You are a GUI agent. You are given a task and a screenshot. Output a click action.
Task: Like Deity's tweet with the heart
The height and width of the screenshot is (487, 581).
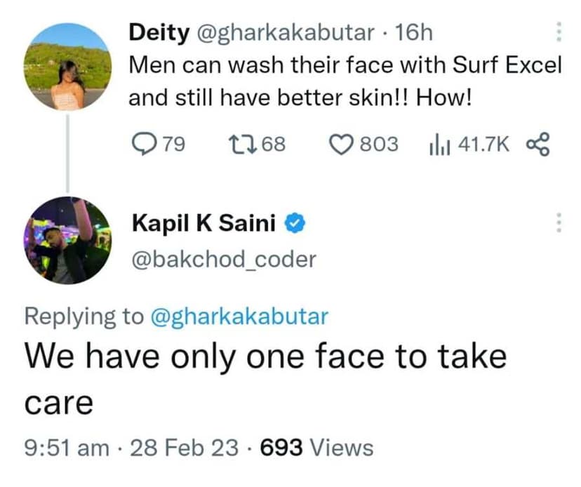coord(342,145)
